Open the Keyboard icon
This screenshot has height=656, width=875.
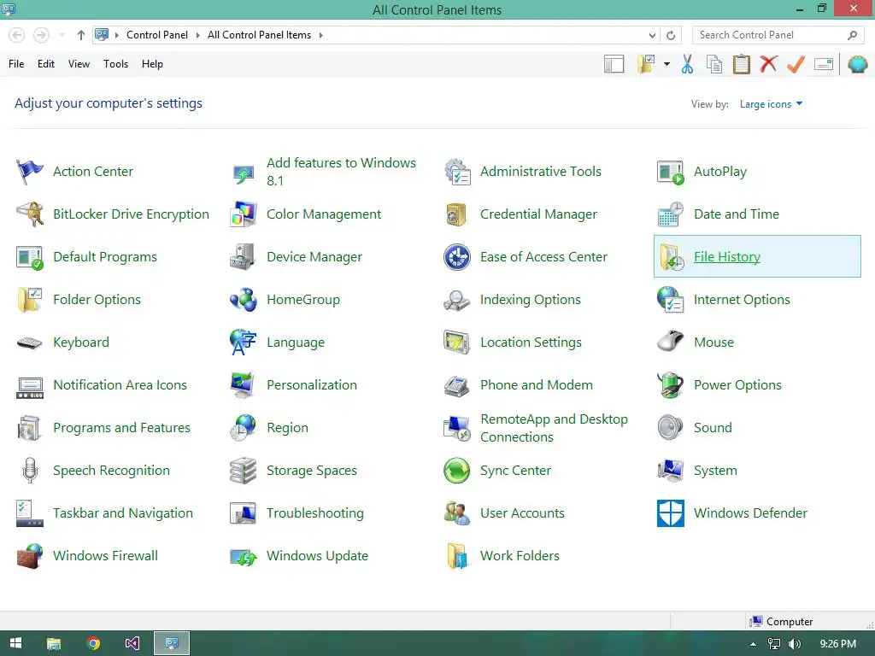tap(30, 343)
